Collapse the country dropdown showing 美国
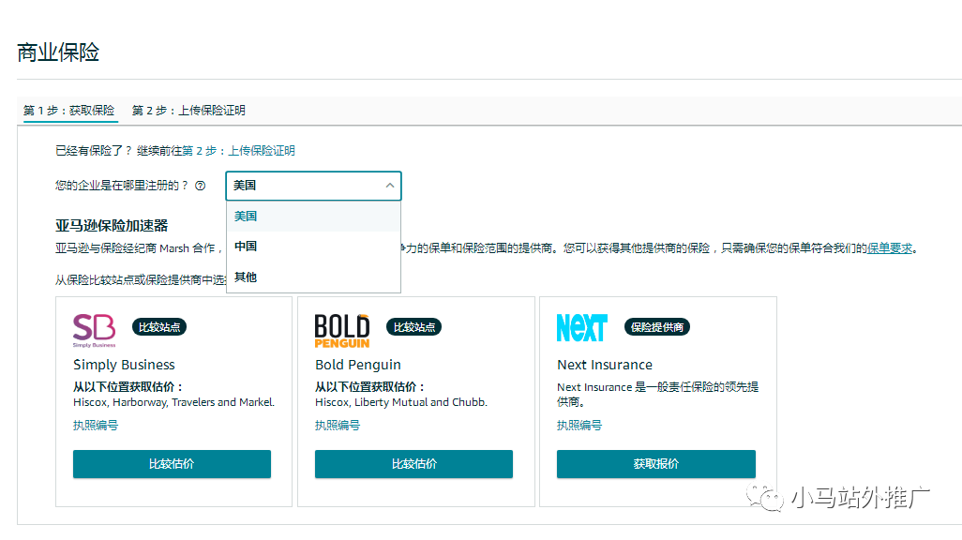This screenshot has height=540, width=962. 313,186
